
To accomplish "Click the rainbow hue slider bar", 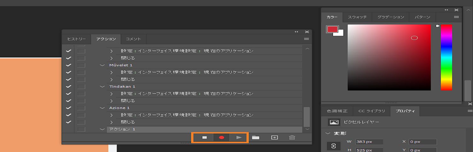I will click(446, 57).
